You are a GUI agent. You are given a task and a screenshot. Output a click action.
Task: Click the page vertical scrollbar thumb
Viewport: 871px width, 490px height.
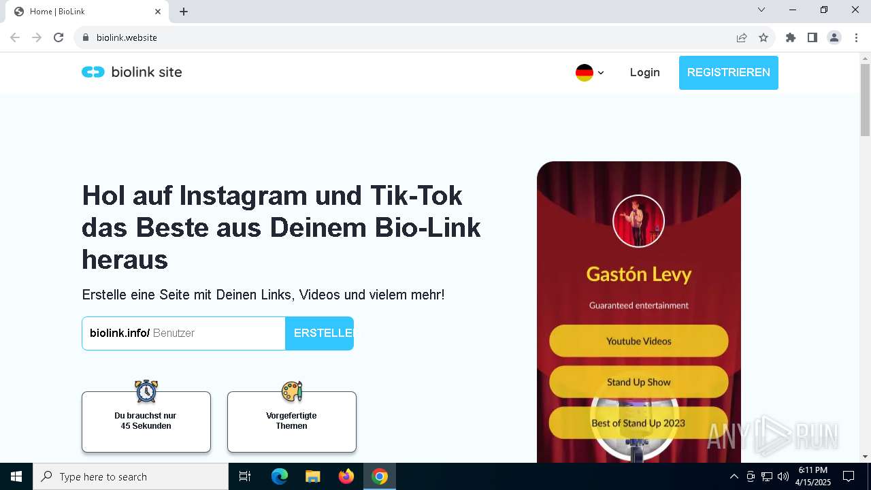[x=865, y=100]
